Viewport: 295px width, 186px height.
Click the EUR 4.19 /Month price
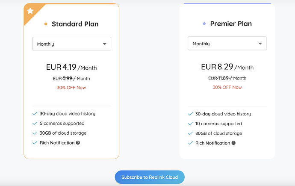click(71, 67)
